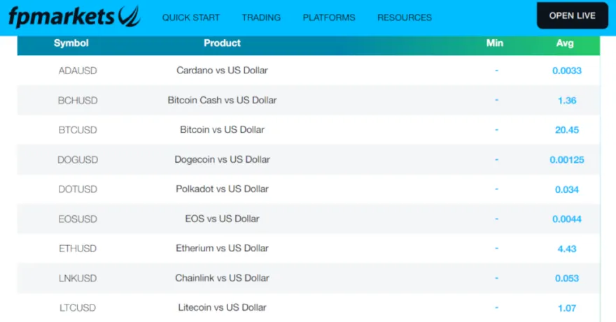Click the Avg column header
Screen dimensions: 616x322
[x=565, y=43]
